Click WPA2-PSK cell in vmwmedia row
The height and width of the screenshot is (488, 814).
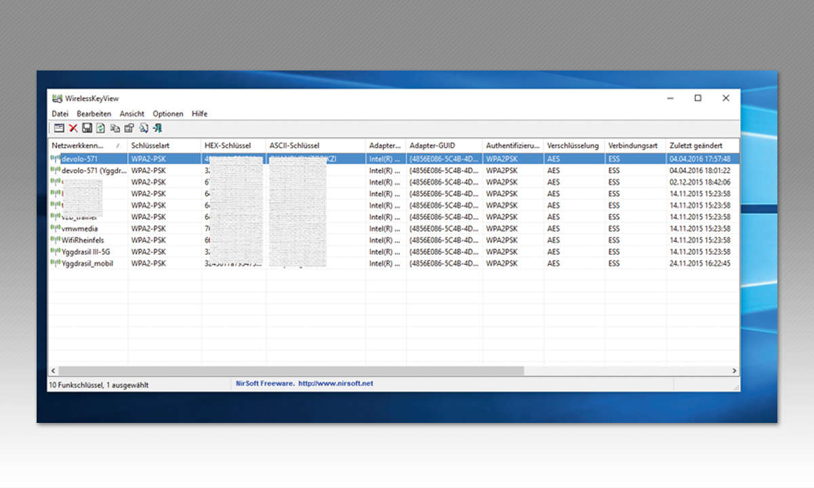(x=148, y=228)
